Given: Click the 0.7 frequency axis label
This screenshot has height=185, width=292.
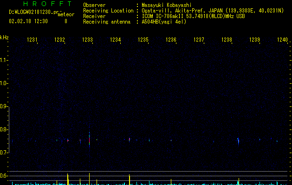Looking at the screenshot, I should [x=4, y=153].
